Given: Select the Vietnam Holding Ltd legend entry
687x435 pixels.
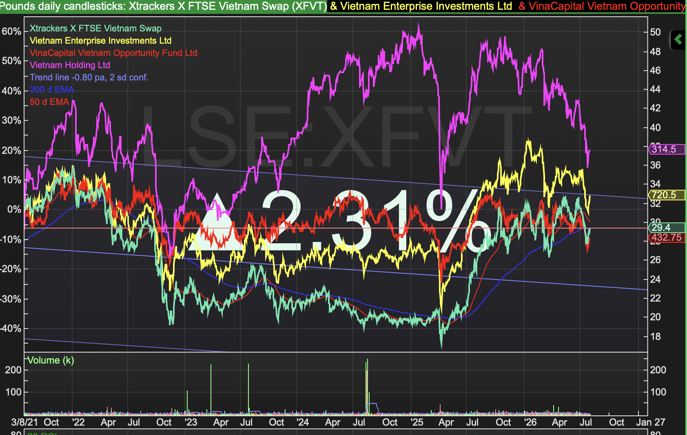Looking at the screenshot, I should click(x=70, y=65).
